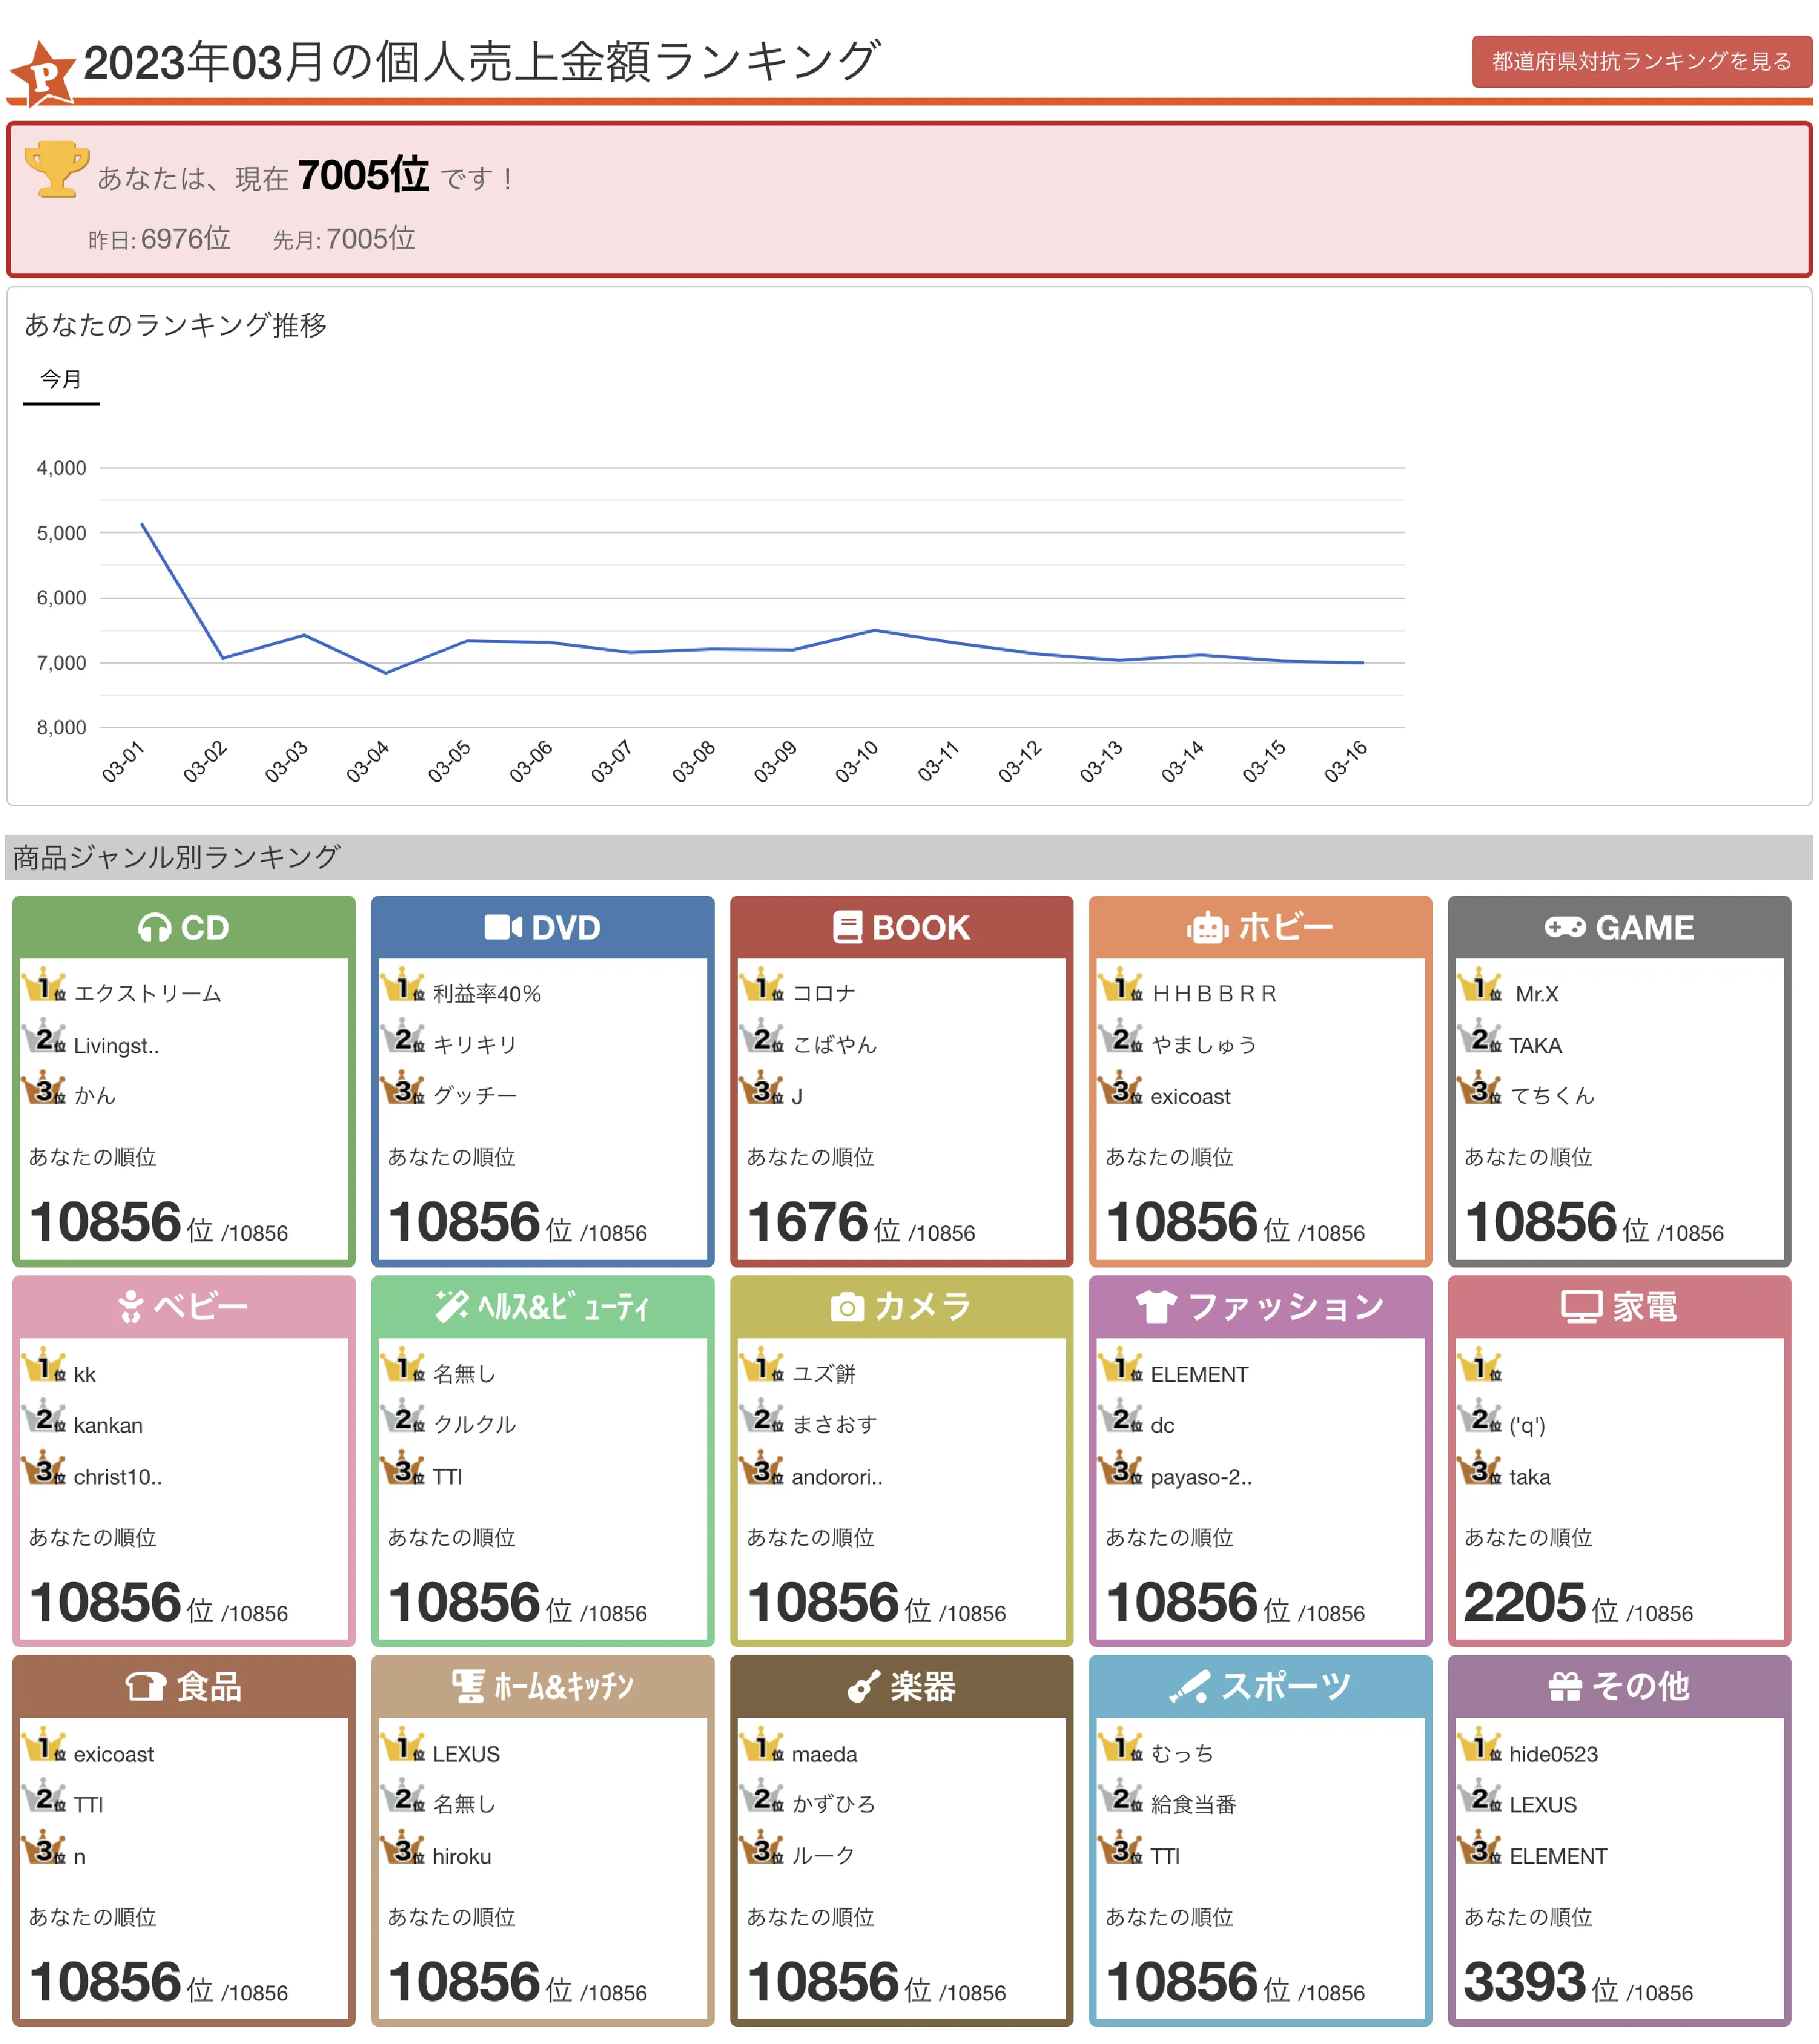This screenshot has width=1819, height=2044.
Task: Click the ヘルス&ビューティ wand icon
Action: tap(451, 1305)
